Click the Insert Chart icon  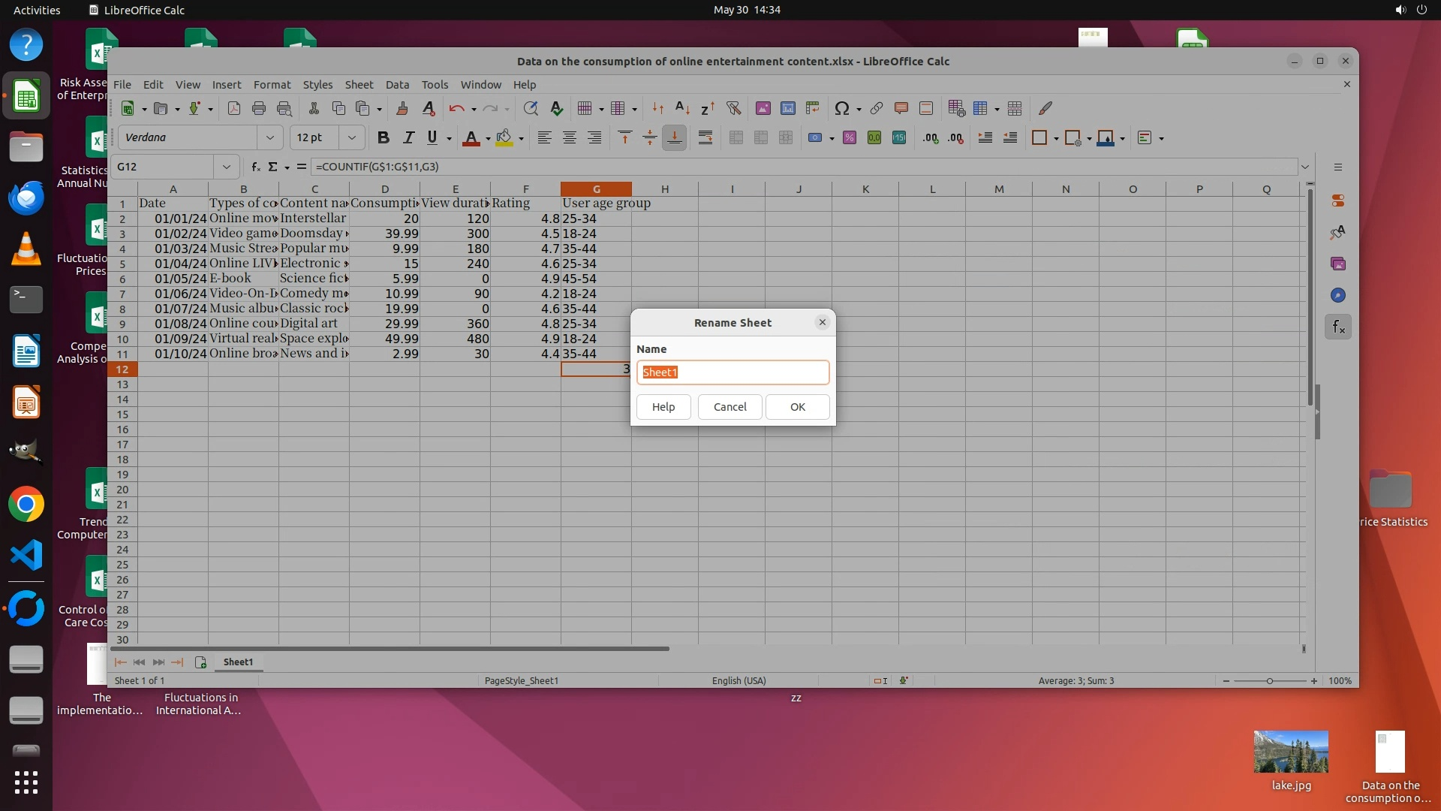787,108
